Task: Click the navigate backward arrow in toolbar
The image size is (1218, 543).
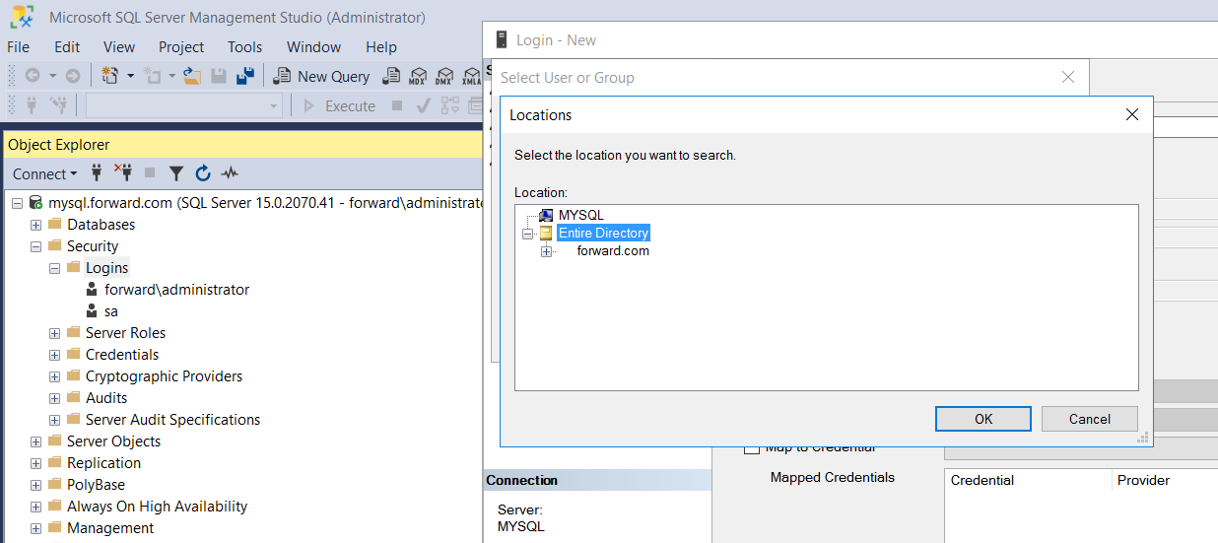Action: [33, 76]
